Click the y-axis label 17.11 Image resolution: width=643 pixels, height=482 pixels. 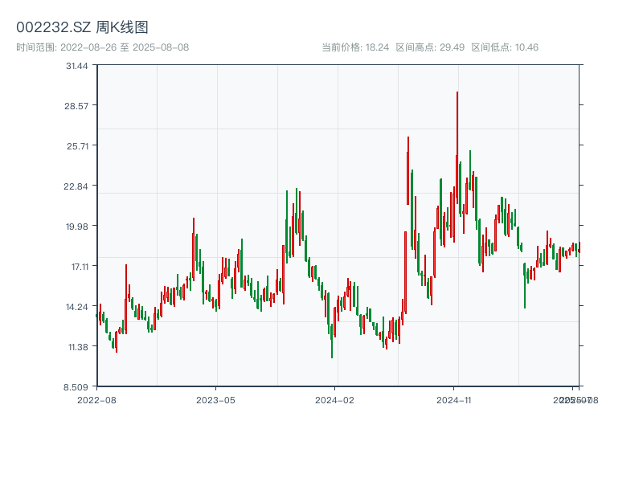(x=80, y=267)
